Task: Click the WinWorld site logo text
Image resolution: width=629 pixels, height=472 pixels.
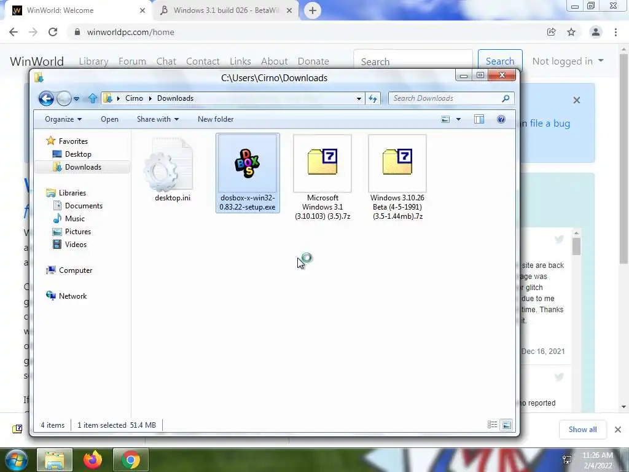Action: tap(37, 61)
